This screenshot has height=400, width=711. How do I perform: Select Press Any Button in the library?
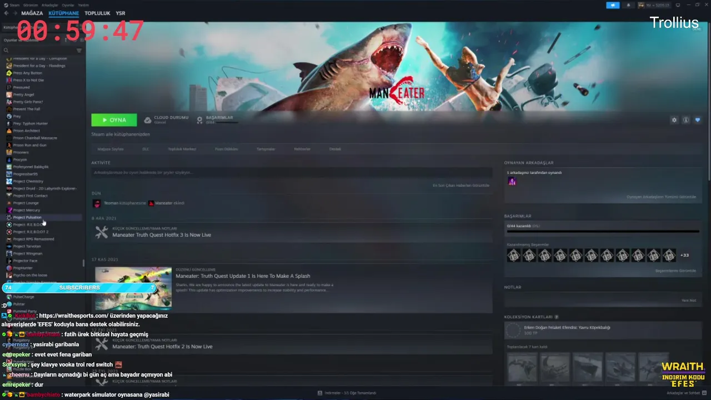(x=27, y=73)
